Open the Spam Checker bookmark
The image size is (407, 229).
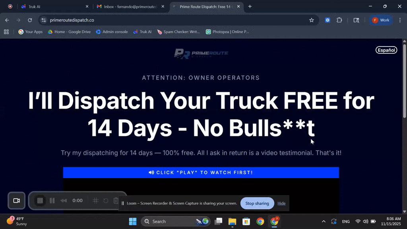point(178,32)
